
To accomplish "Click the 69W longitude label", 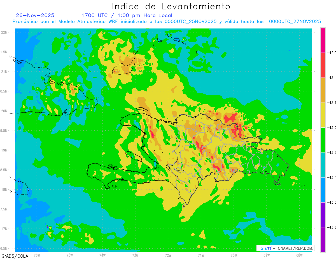I will 267,255.
